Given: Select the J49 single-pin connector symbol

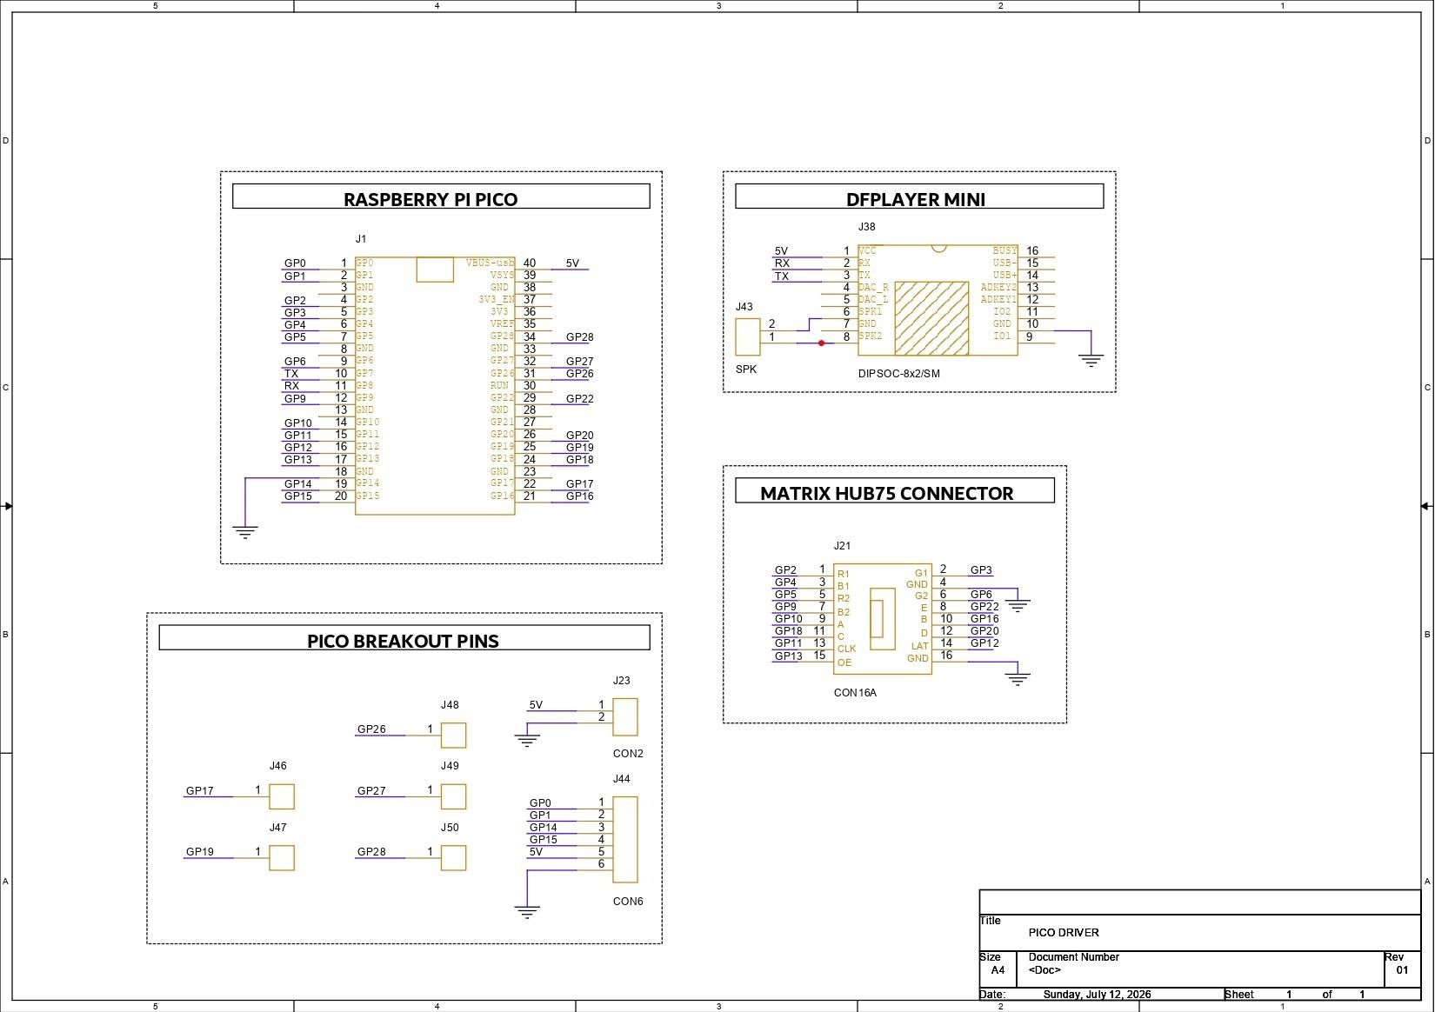Looking at the screenshot, I should tap(454, 796).
